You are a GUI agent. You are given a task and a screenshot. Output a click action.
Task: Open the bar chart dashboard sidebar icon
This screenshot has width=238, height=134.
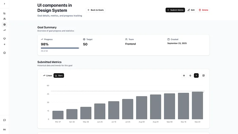(4, 13)
